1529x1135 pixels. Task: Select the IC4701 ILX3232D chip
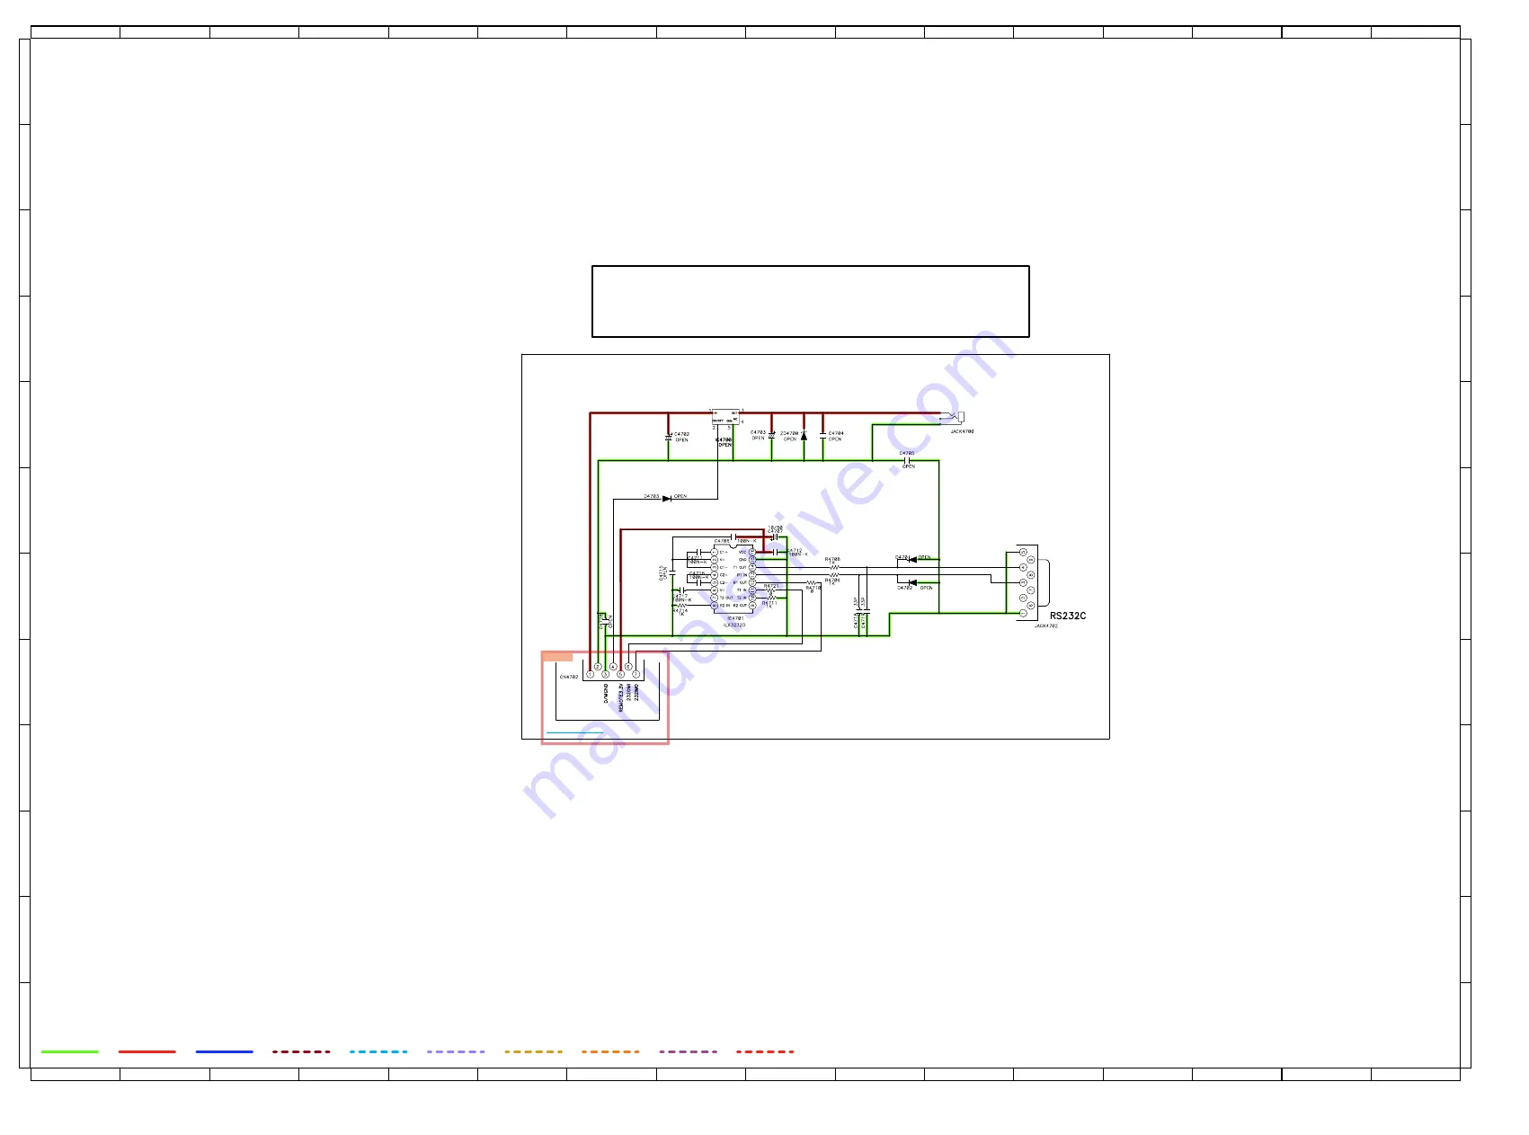(733, 578)
